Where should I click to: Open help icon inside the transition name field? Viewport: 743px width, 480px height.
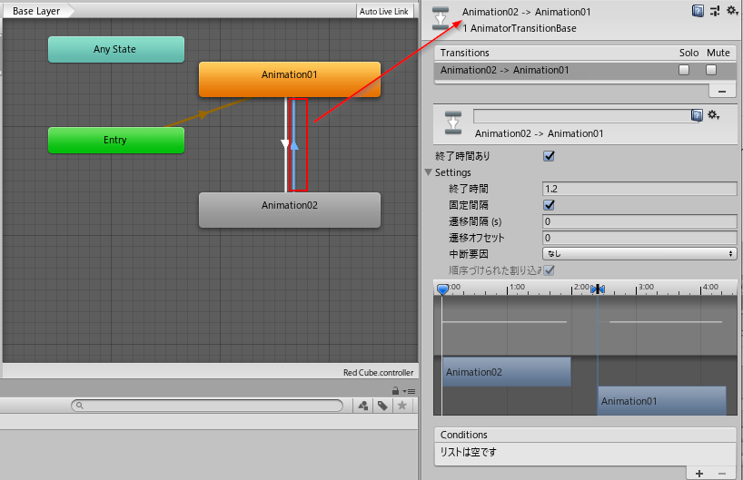coord(697,115)
